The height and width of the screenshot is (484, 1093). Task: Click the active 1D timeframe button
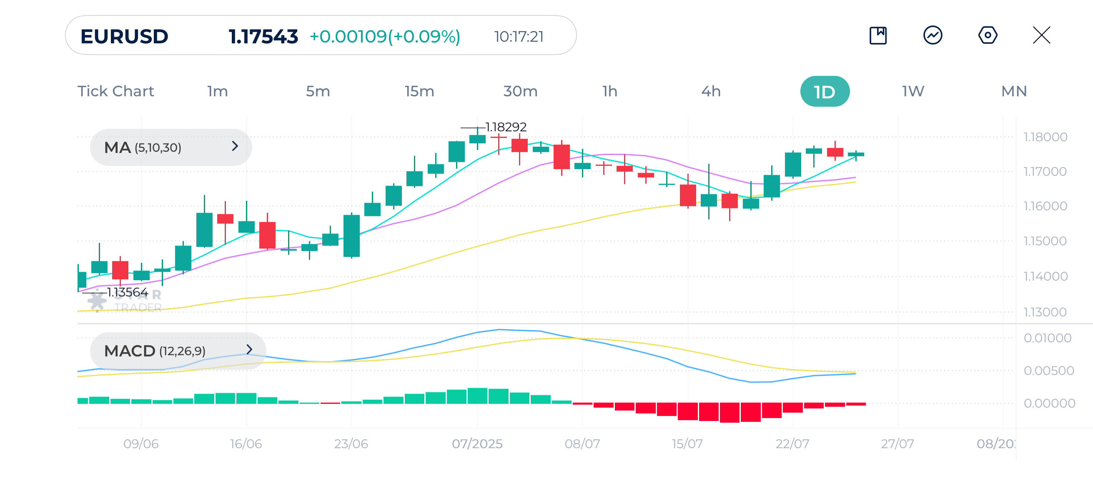pyautogui.click(x=825, y=92)
